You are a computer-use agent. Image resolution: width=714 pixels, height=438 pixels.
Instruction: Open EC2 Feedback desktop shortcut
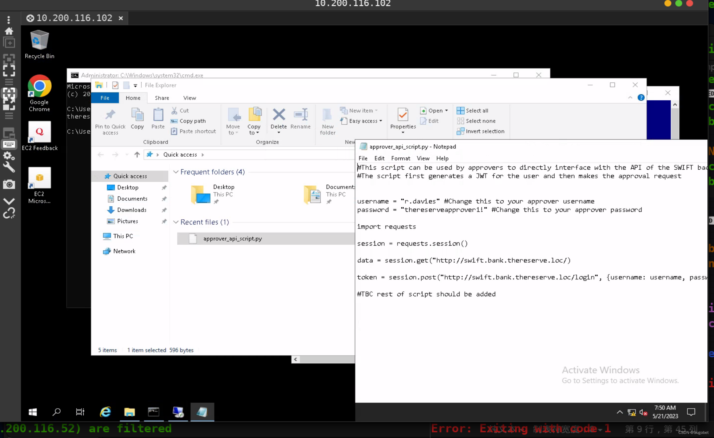[39, 136]
